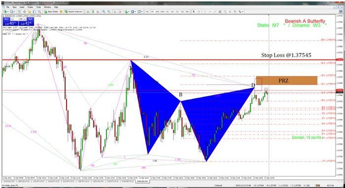The width and height of the screenshot is (345, 188).
Task: Open the Charts menu
Action: (30, 7)
